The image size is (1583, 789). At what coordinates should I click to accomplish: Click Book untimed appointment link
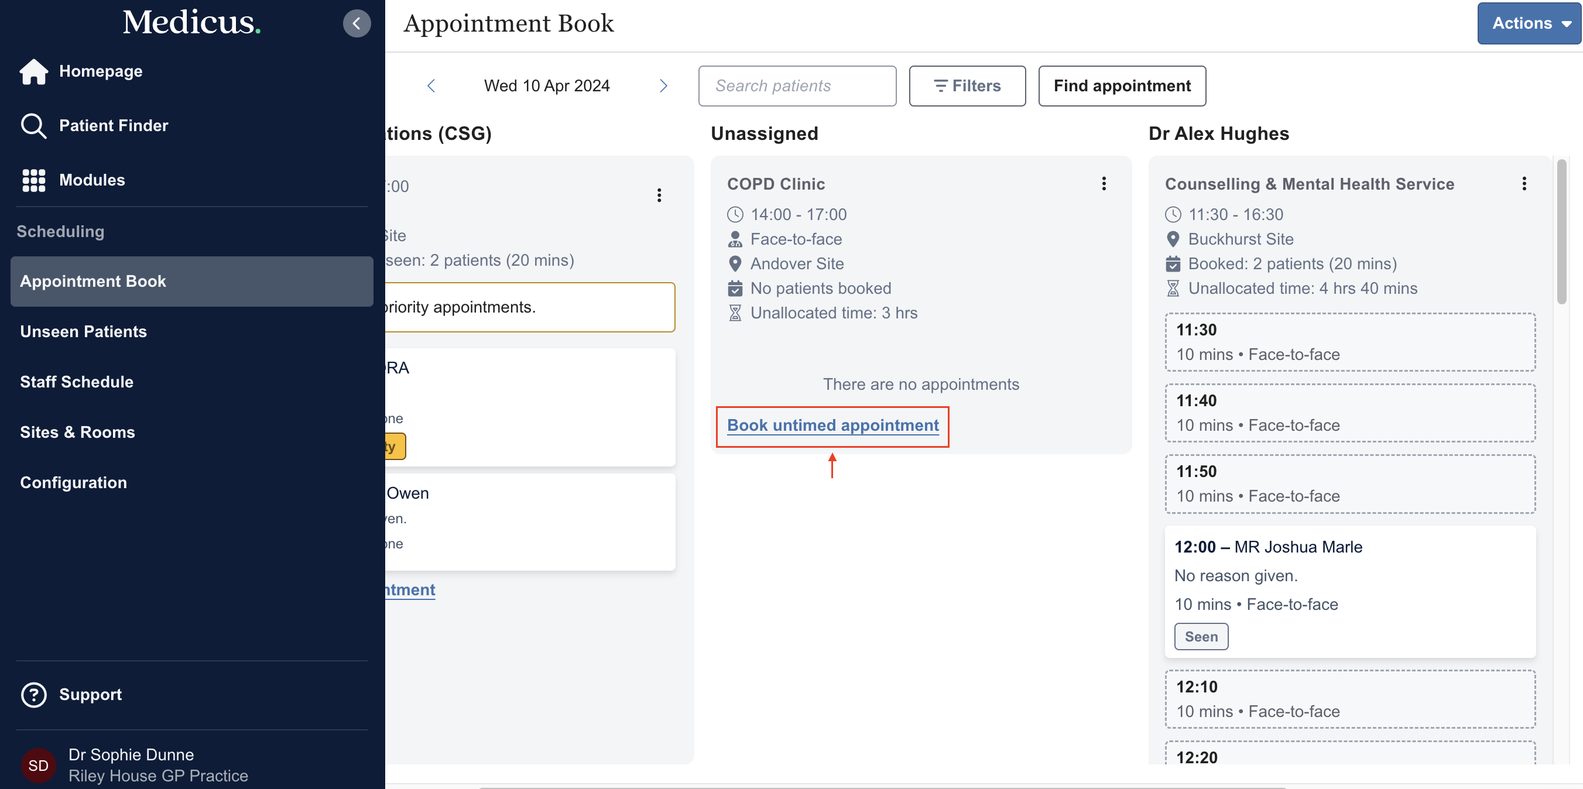[832, 425]
